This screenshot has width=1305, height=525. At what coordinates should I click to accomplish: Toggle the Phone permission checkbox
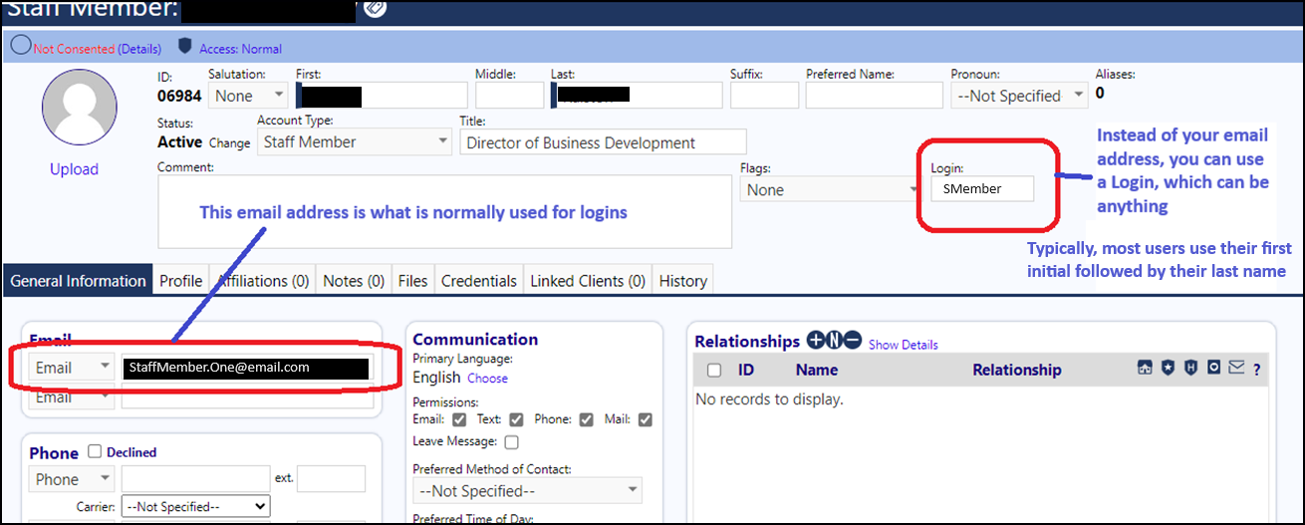[587, 419]
